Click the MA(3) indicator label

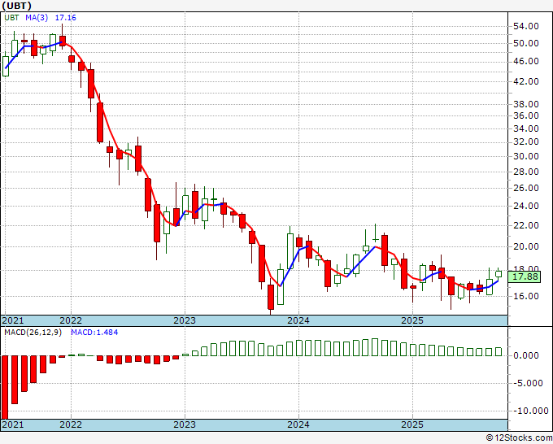(37, 18)
